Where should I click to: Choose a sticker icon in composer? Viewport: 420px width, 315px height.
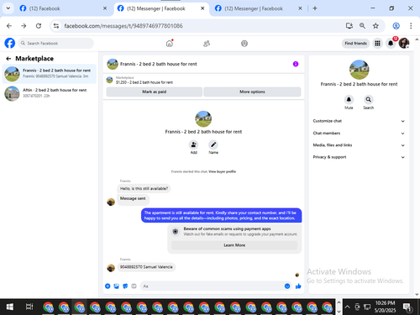(125, 286)
